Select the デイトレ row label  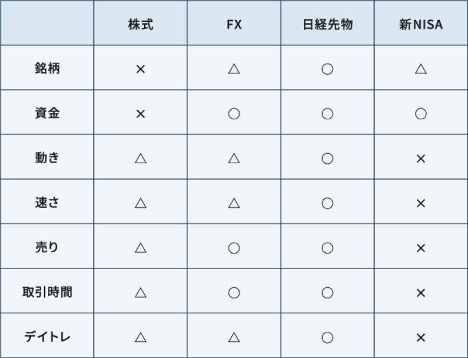click(x=47, y=337)
